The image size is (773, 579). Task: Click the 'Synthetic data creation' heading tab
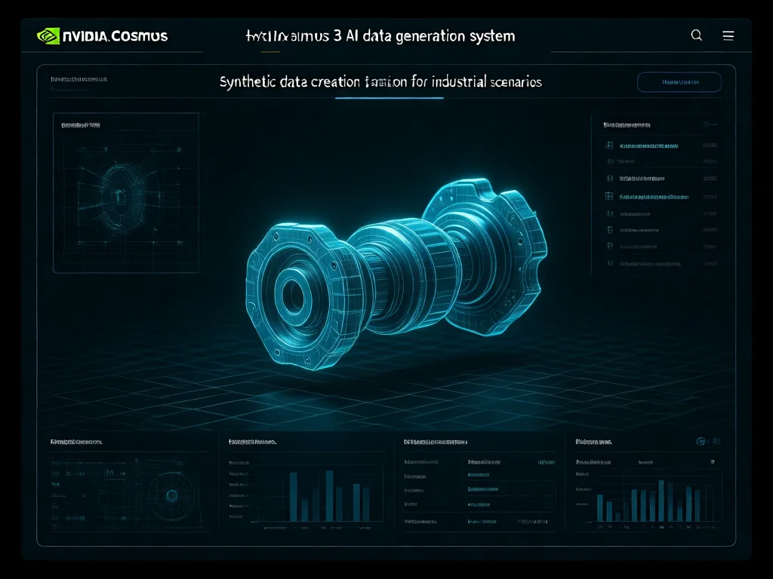[380, 82]
